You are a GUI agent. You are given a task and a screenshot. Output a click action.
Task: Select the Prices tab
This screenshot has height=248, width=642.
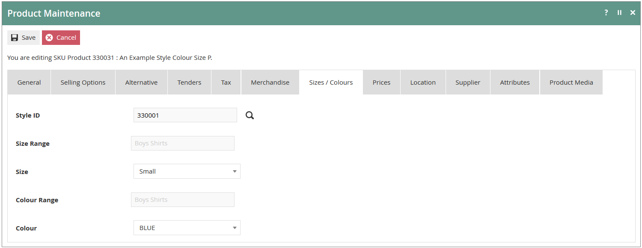click(381, 82)
